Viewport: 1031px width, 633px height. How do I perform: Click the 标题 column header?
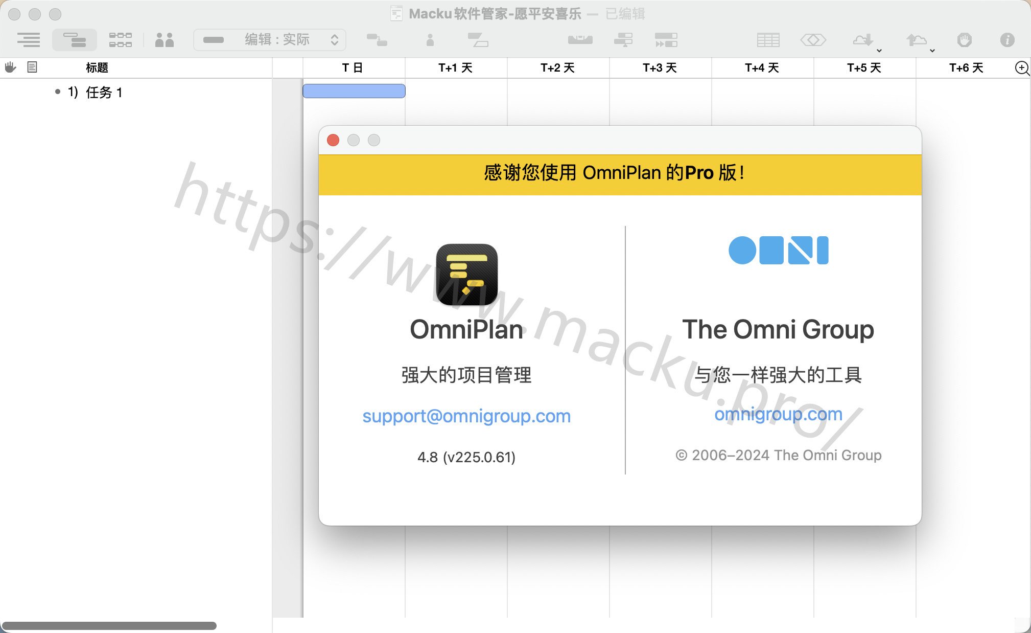pos(97,67)
